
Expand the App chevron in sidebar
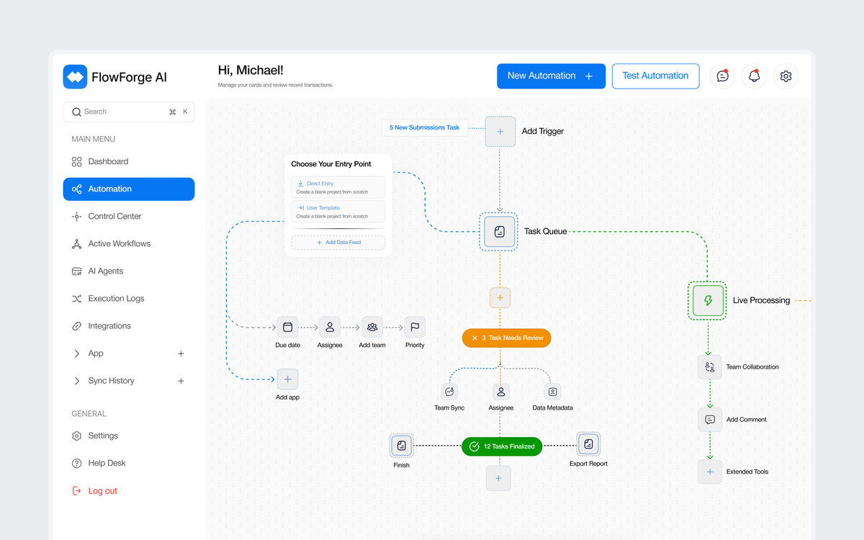click(x=77, y=354)
